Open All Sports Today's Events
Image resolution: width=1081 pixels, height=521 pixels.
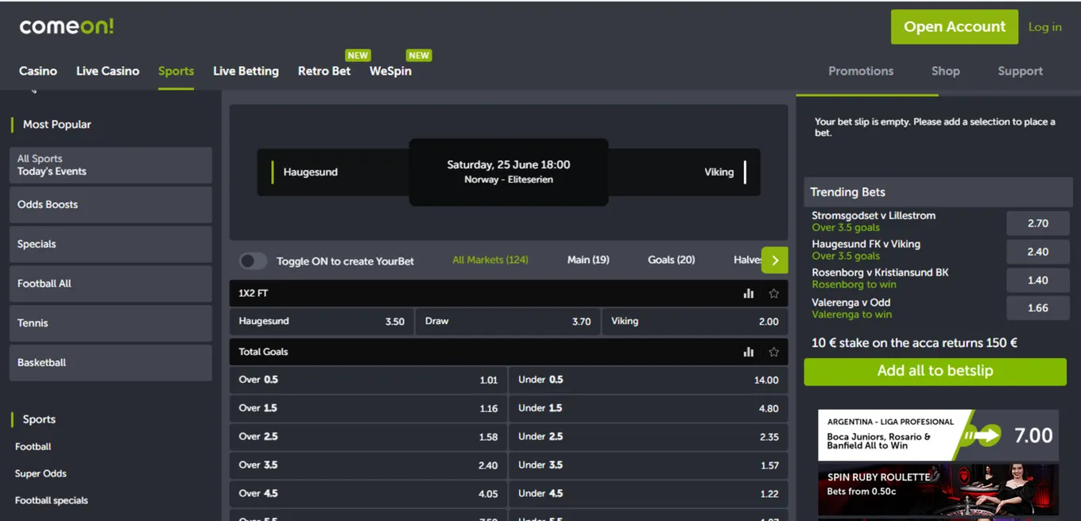pos(110,165)
